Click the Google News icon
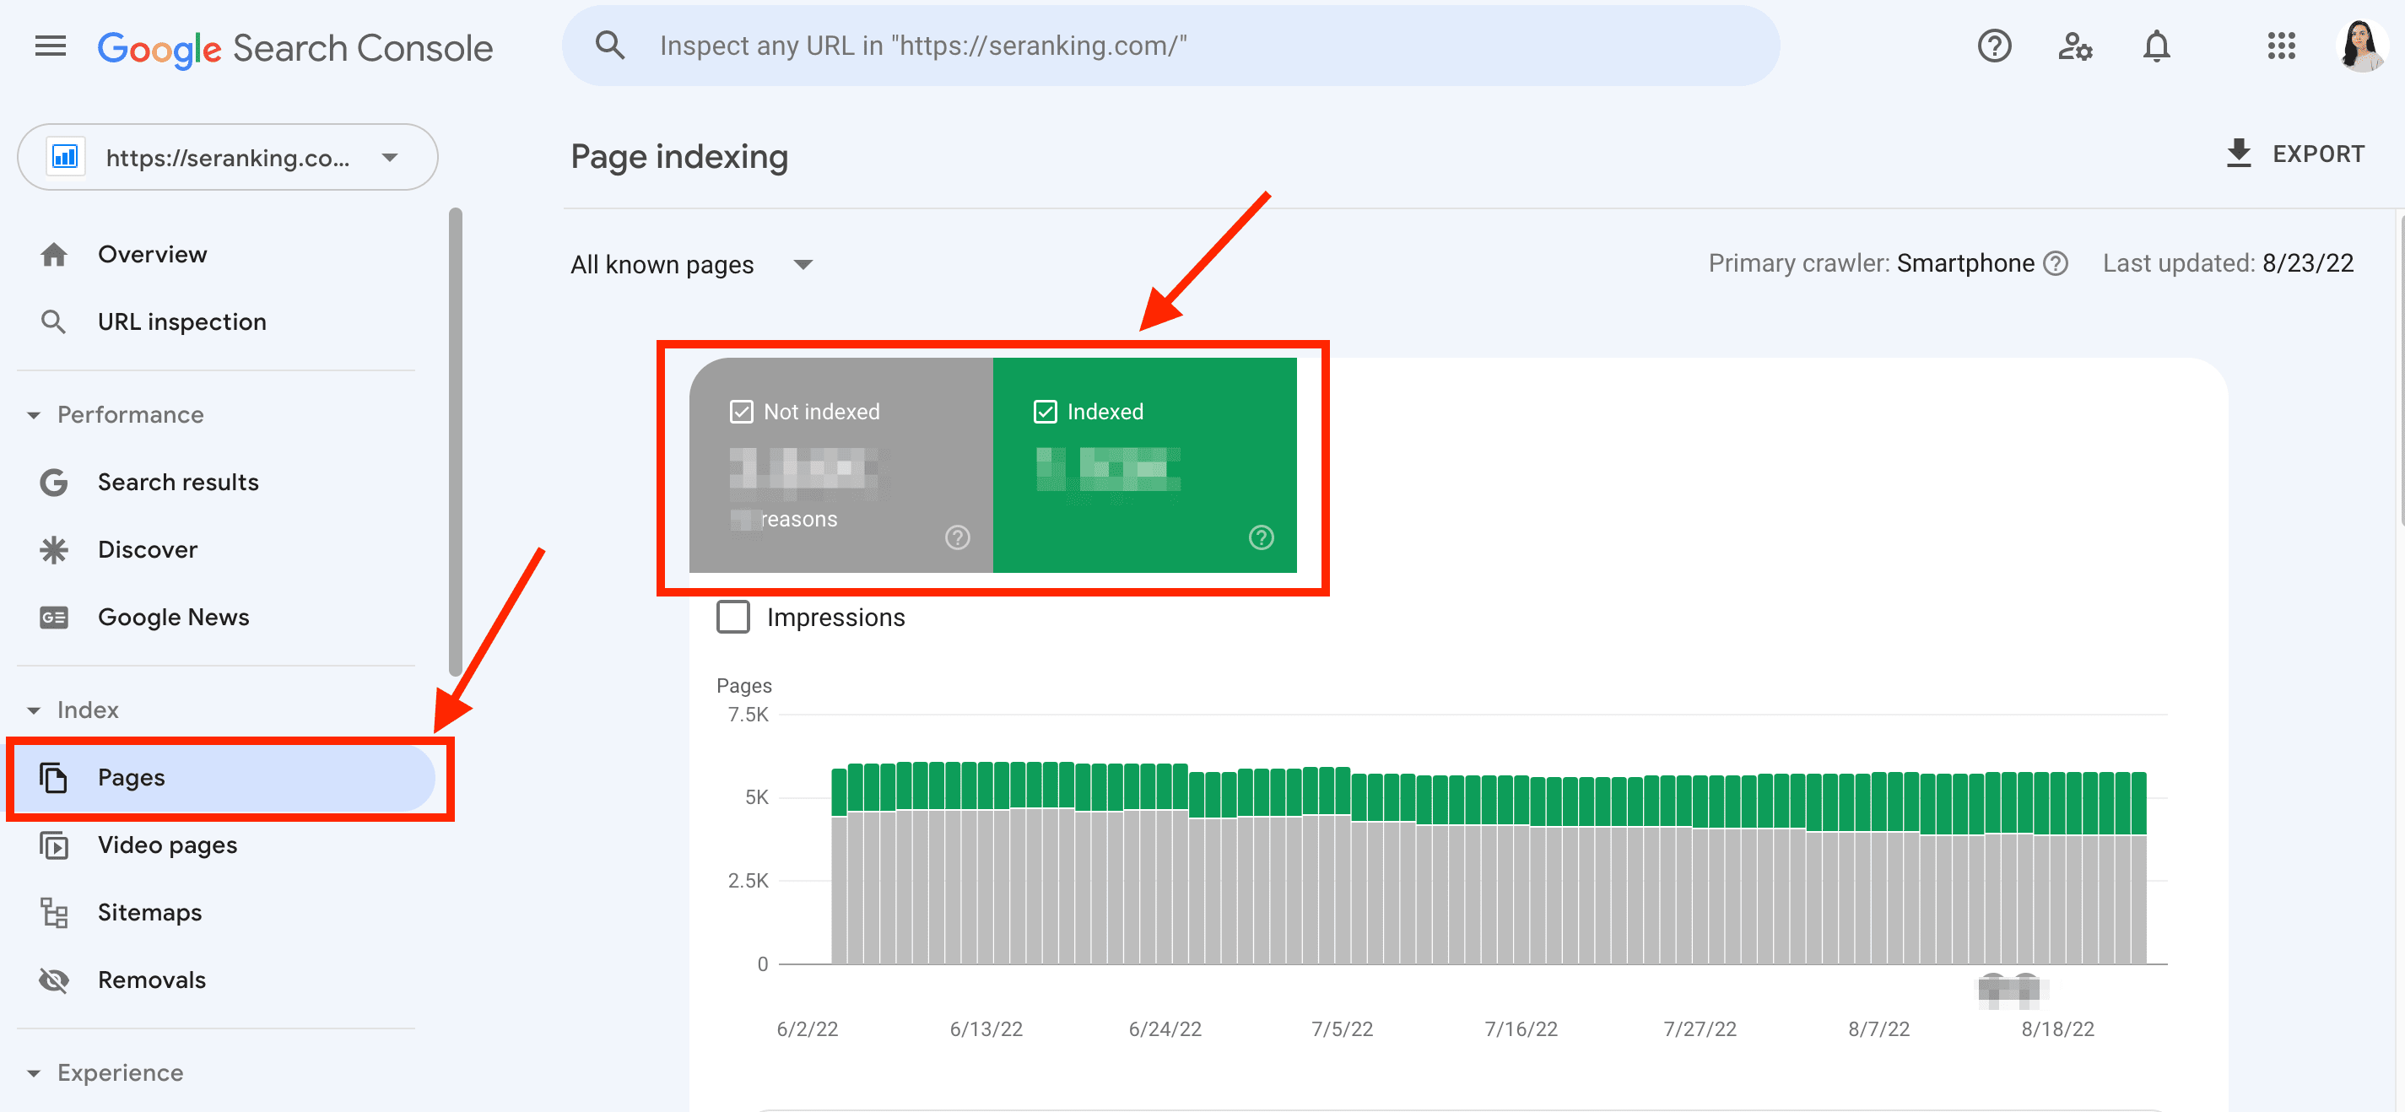The width and height of the screenshot is (2405, 1112). pyautogui.click(x=54, y=617)
